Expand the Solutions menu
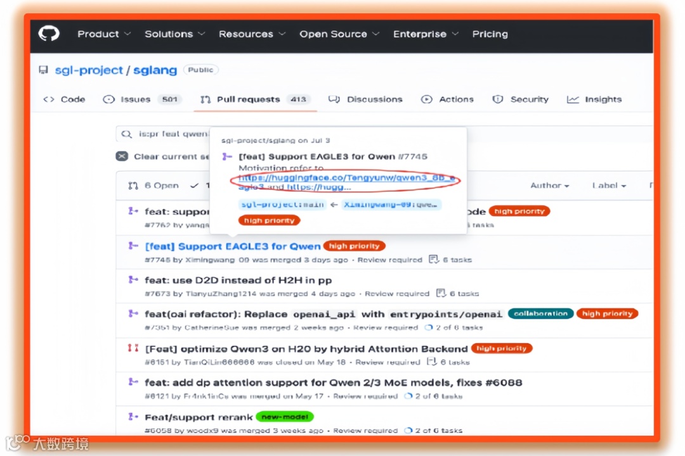The width and height of the screenshot is (685, 456). (x=175, y=34)
